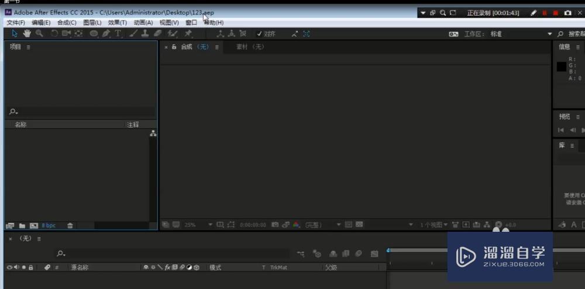Open the 效果(T) menu
The image size is (585, 289).
118,23
